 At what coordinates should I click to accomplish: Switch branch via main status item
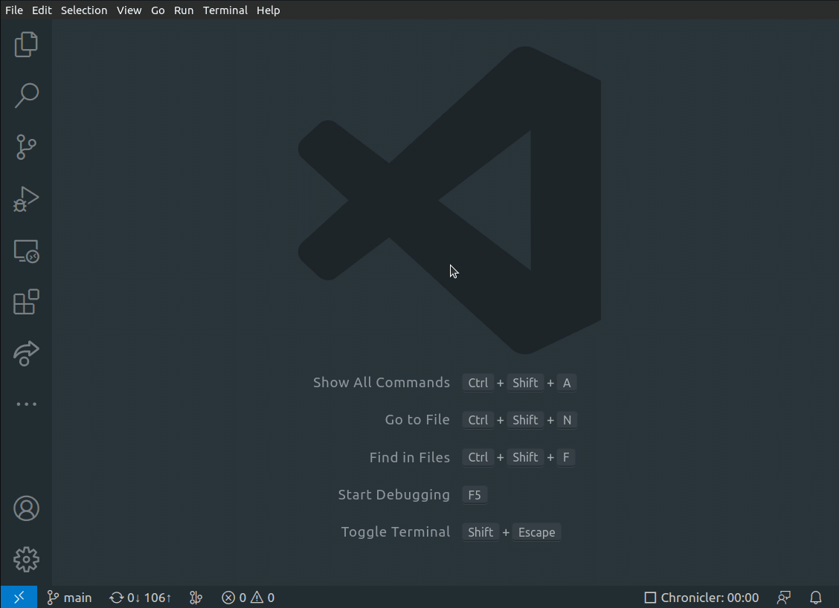click(70, 598)
